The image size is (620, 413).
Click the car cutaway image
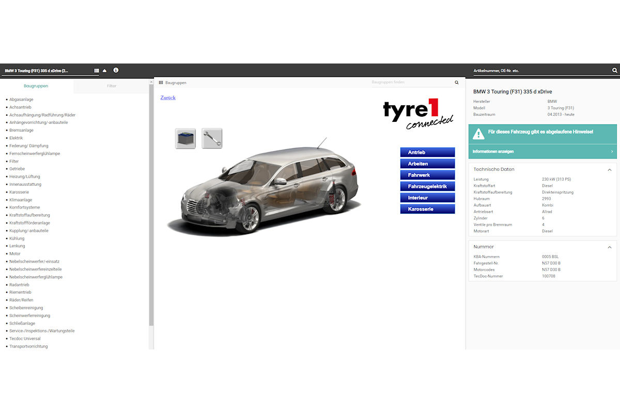[263, 188]
